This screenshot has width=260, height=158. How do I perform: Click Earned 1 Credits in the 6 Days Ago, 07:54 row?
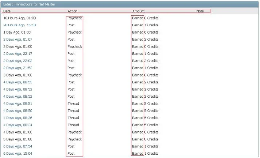pos(145,146)
